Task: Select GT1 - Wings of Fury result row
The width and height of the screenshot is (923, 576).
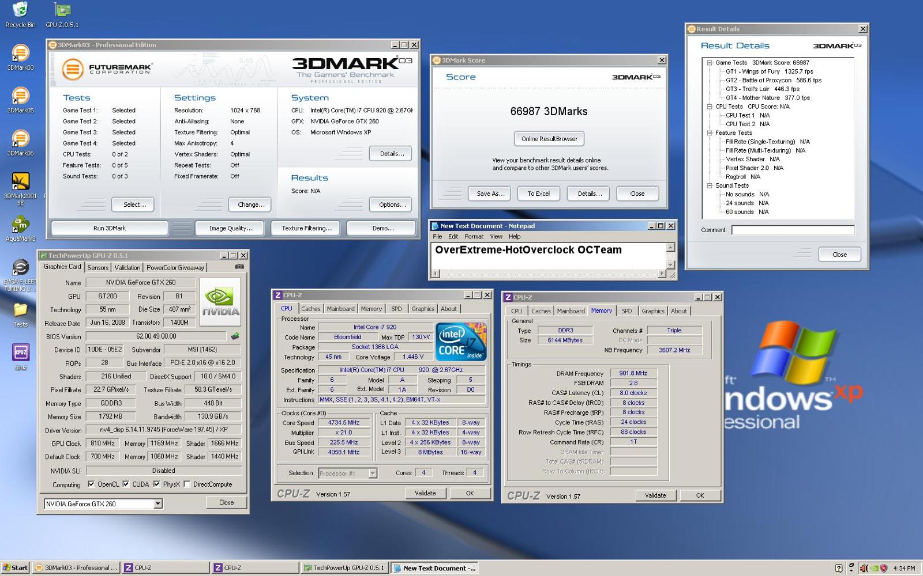Action: 770,71
